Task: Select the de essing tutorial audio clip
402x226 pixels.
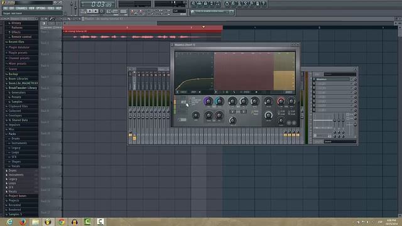Action: click(143, 35)
